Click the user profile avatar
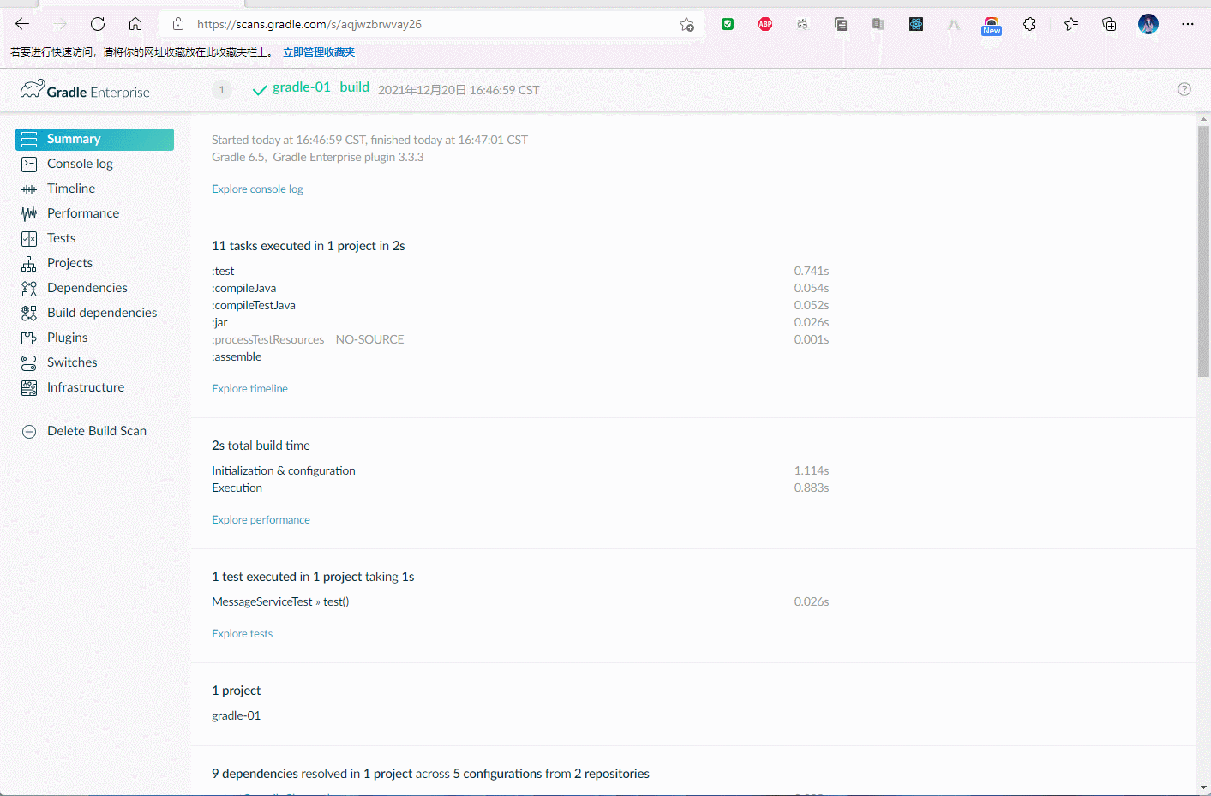 coord(1148,24)
